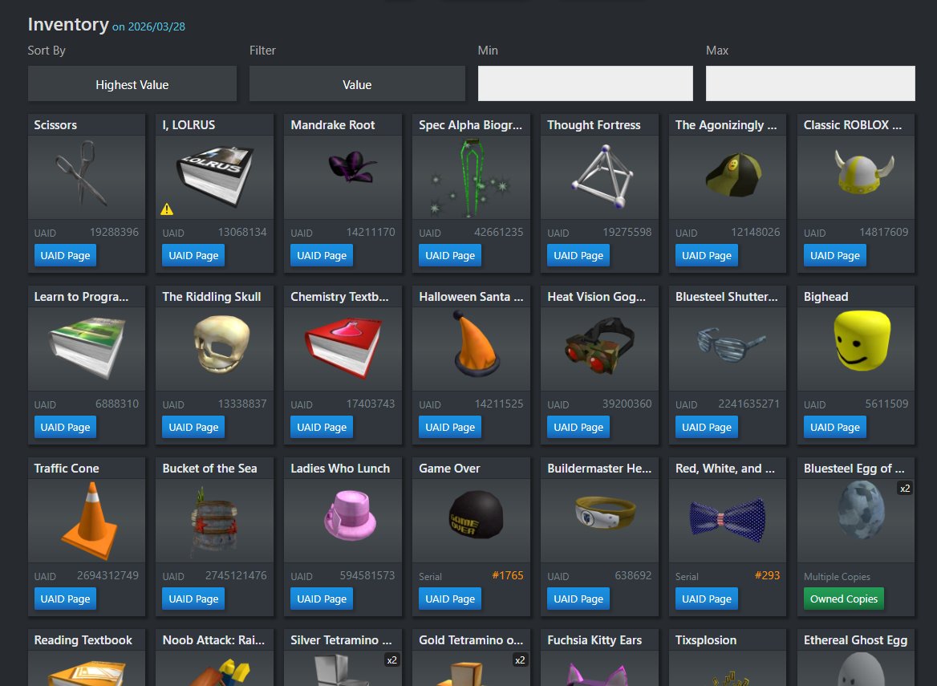Open UAID Page for Chemistry Textbook
Screen dimensions: 937x686
pyautogui.click(x=322, y=427)
